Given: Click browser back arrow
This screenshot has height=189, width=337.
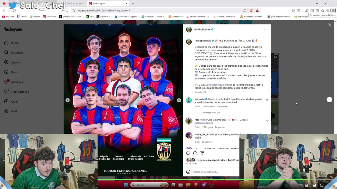Looking at the screenshot, I should (x=4, y=10).
